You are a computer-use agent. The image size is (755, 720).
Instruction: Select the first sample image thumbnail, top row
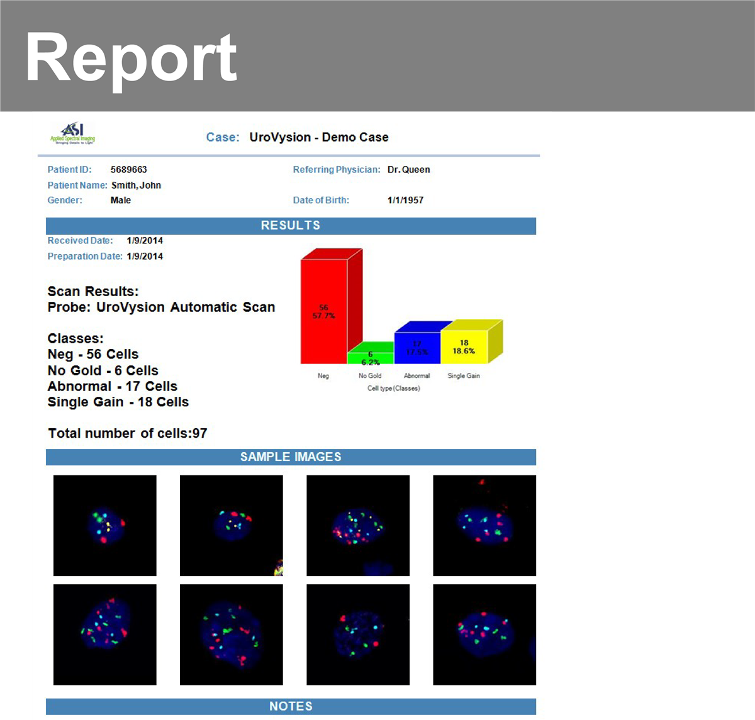point(105,525)
